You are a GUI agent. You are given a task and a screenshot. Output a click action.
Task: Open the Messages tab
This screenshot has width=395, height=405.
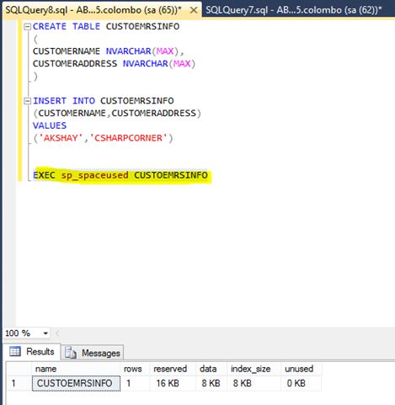(93, 353)
